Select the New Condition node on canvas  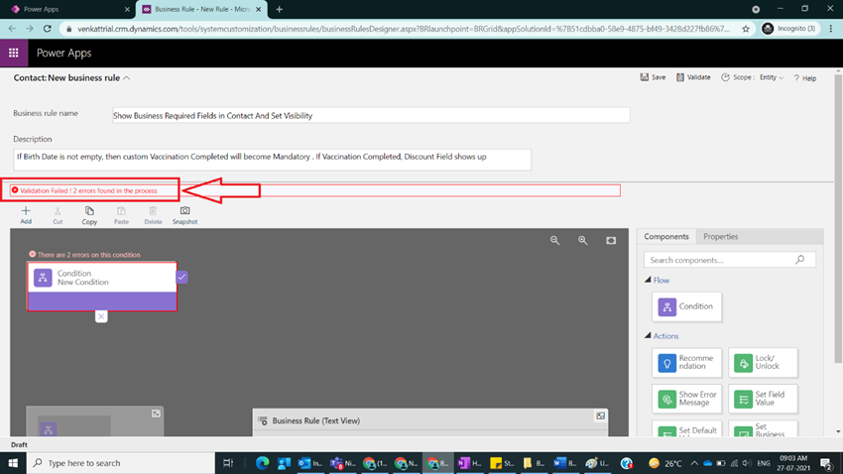click(102, 286)
